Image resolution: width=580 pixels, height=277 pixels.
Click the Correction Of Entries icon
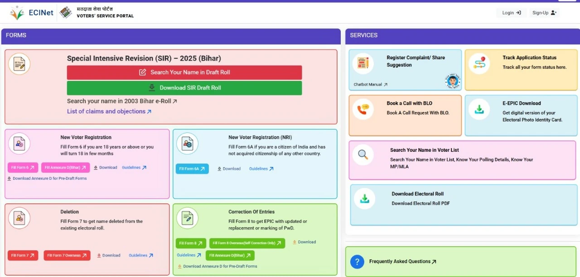coord(187,218)
